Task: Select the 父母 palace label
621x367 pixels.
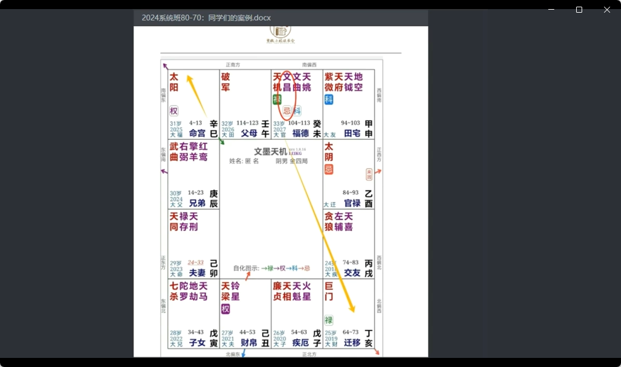Action: [249, 133]
